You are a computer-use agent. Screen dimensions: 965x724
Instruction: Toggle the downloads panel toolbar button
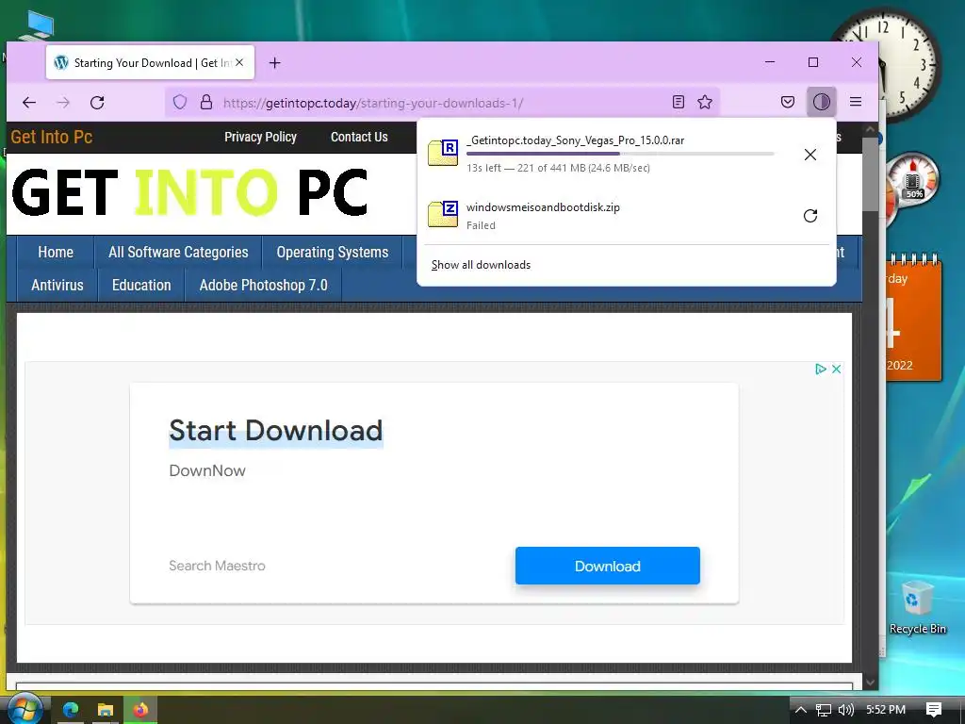[822, 102]
